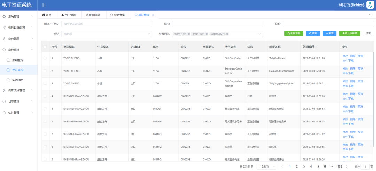Click 预览 link for row 2
Image resolution: width=376 pixels, height=171 pixels.
pyautogui.click(x=360, y=68)
